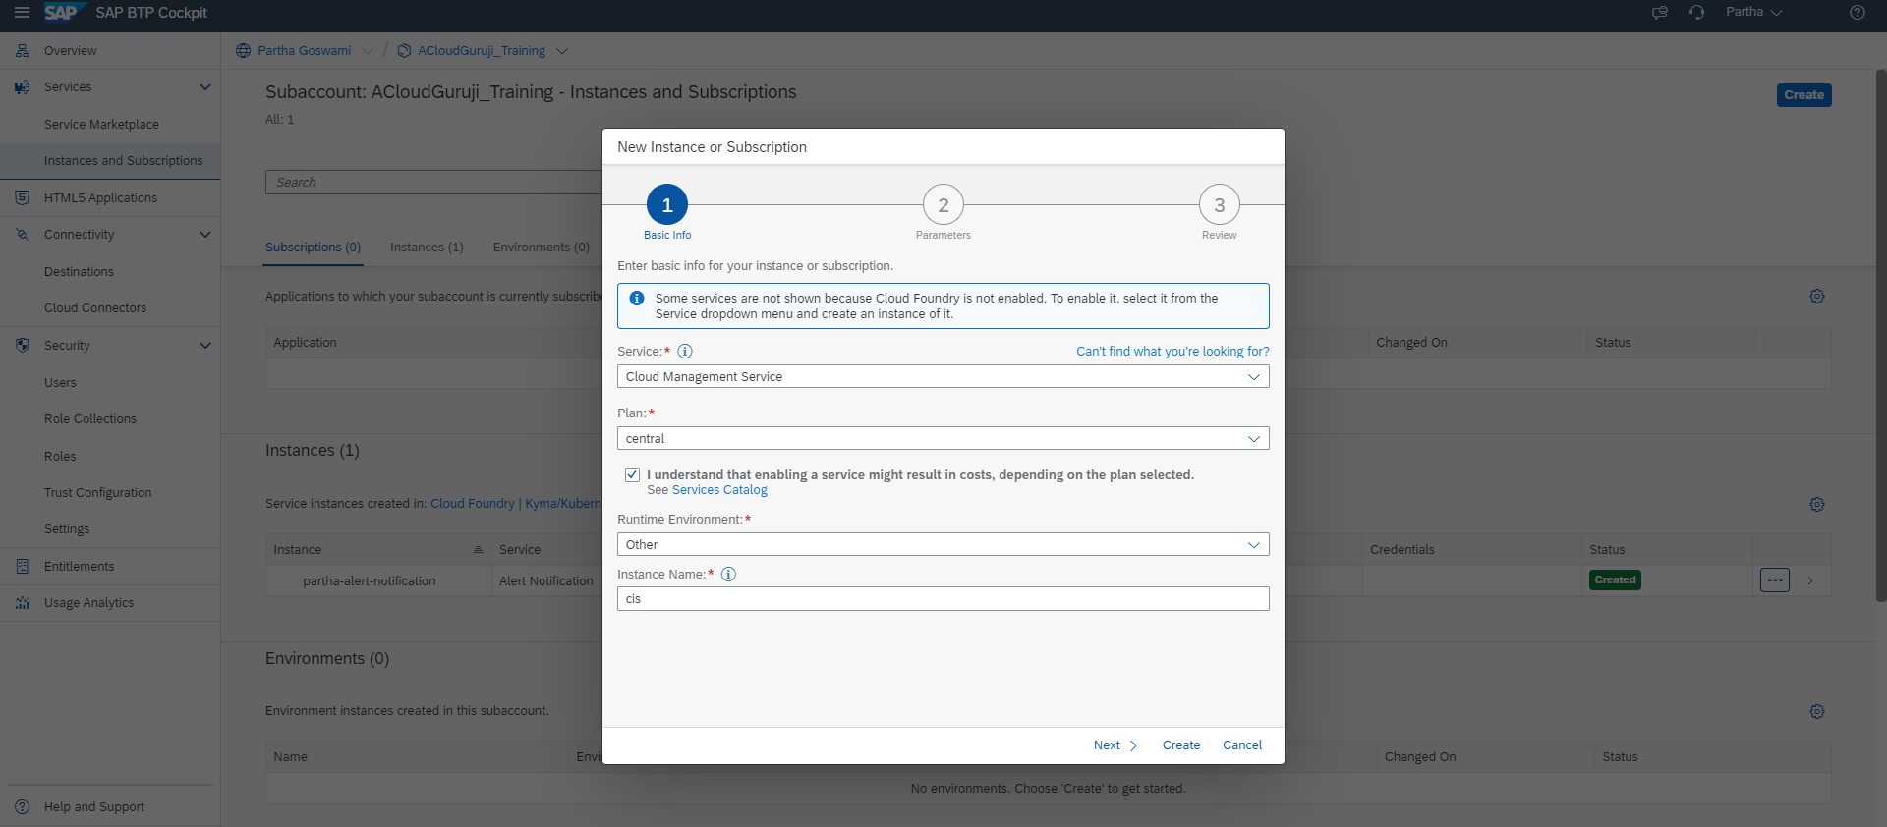Open settings gear for Subscriptions table
Image resolution: width=1887 pixels, height=827 pixels.
(x=1816, y=297)
